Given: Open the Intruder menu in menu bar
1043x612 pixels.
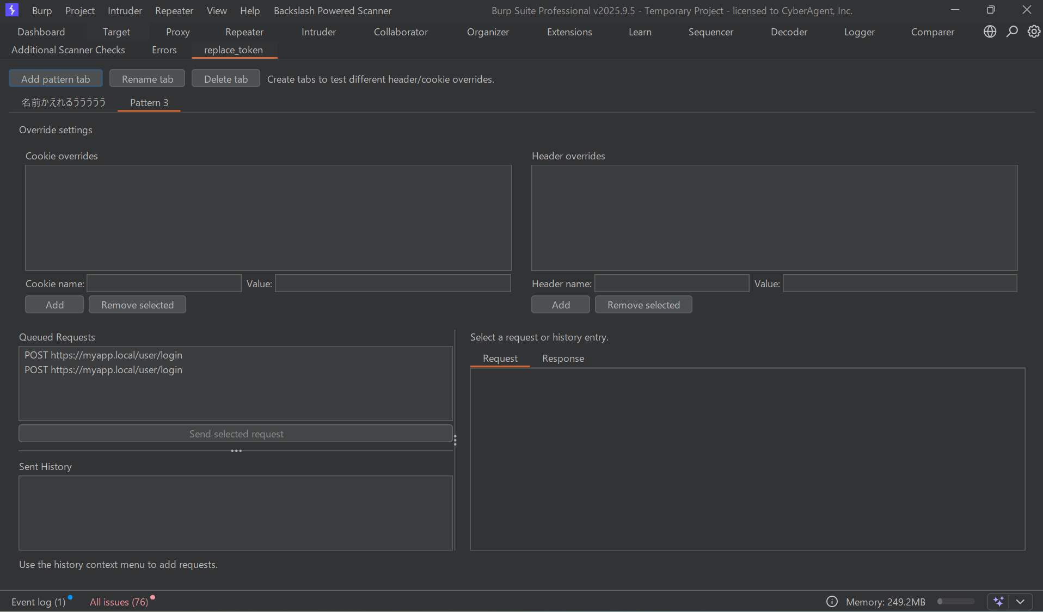Looking at the screenshot, I should pos(125,10).
